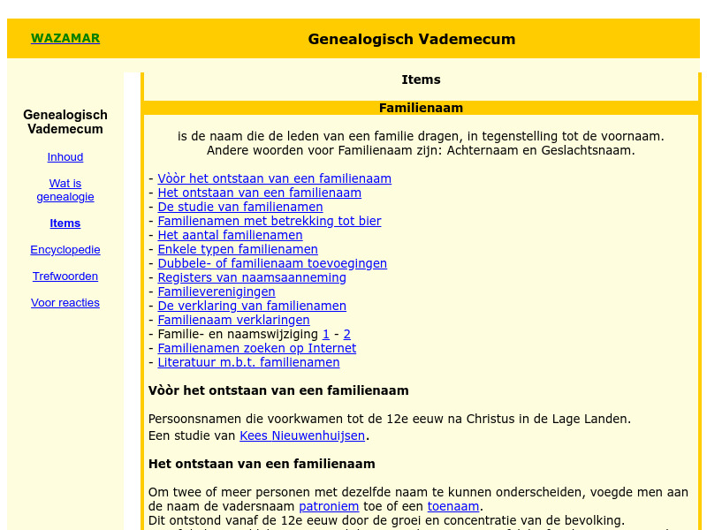
Task: Open Enkele typen familienamen
Action: tap(238, 249)
